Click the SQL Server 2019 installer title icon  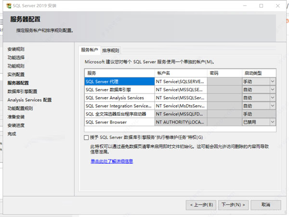[9, 6]
